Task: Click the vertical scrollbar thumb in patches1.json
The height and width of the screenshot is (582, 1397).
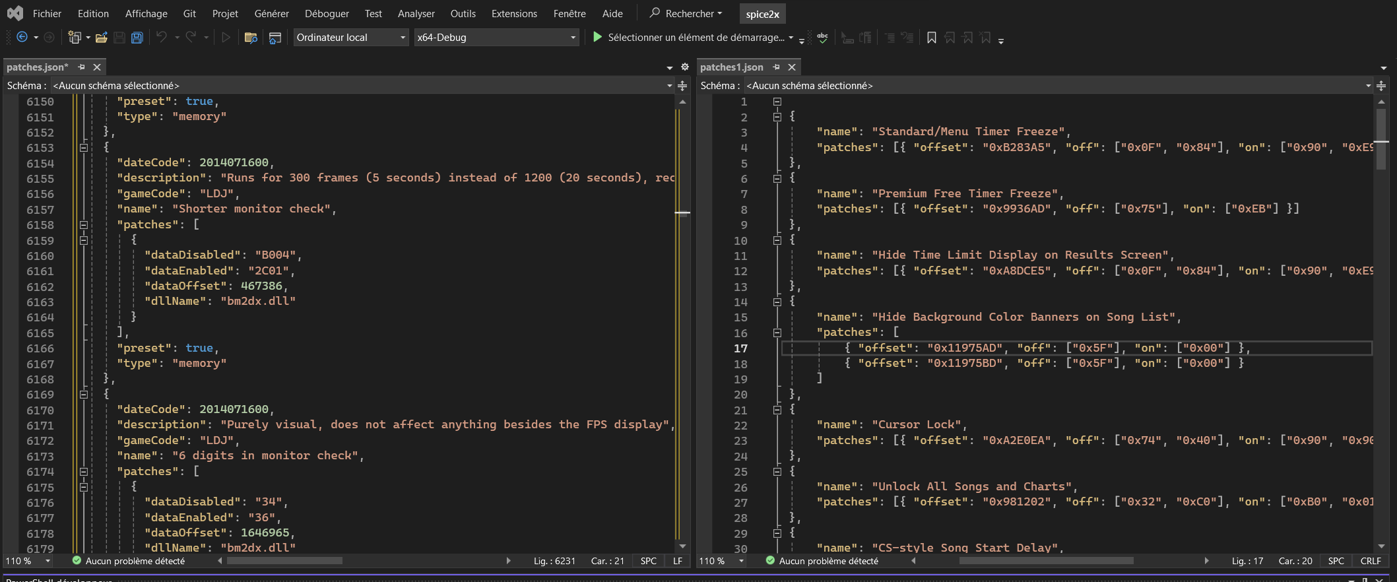Action: pos(1381,140)
